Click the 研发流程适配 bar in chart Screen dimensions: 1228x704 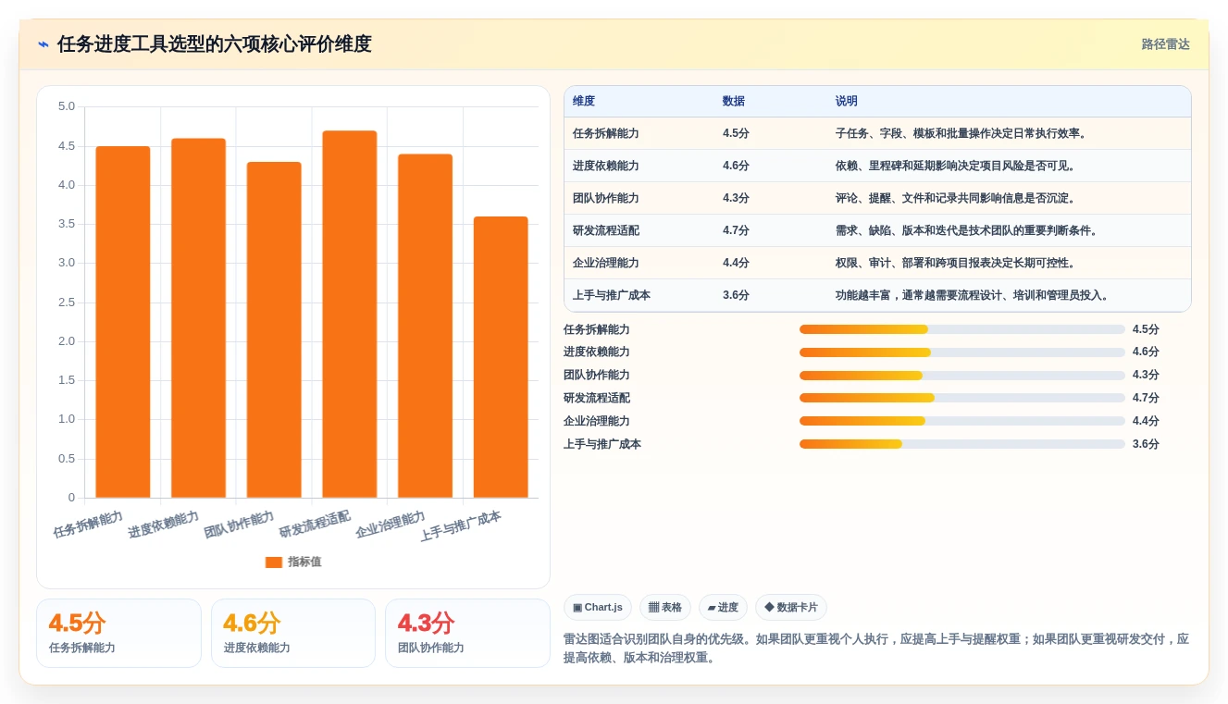(x=350, y=315)
